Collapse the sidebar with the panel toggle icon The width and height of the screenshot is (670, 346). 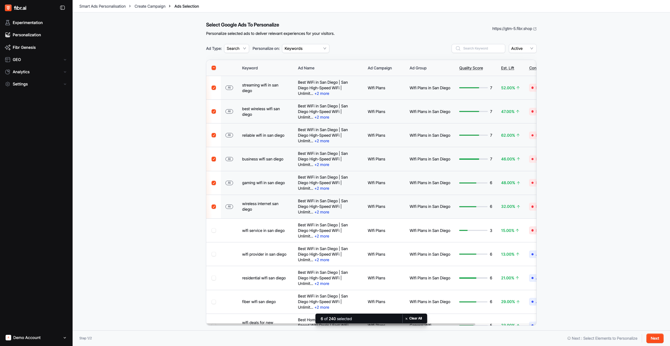click(62, 8)
